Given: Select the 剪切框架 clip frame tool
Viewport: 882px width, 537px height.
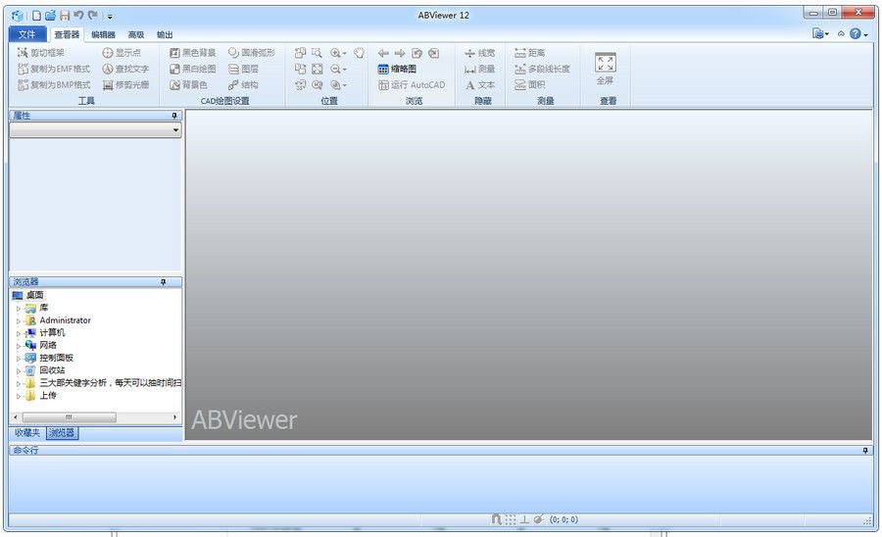Looking at the screenshot, I should 41,53.
